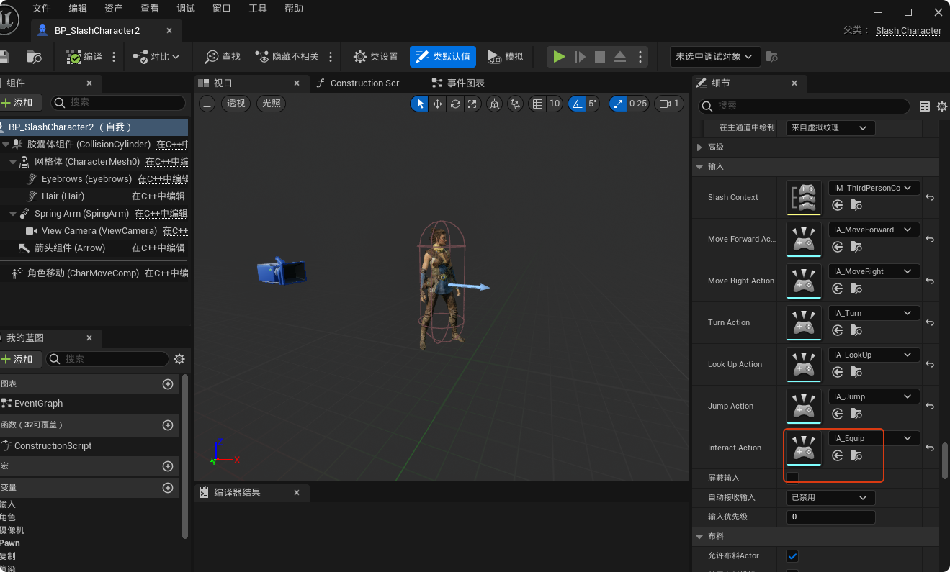
Task: Collapse the Input (输入) section
Action: [x=699, y=166]
